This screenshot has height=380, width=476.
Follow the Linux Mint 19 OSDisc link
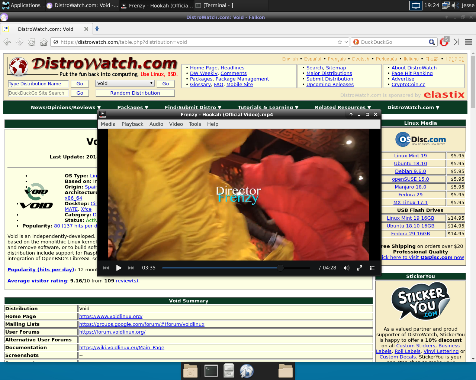pyautogui.click(x=411, y=155)
